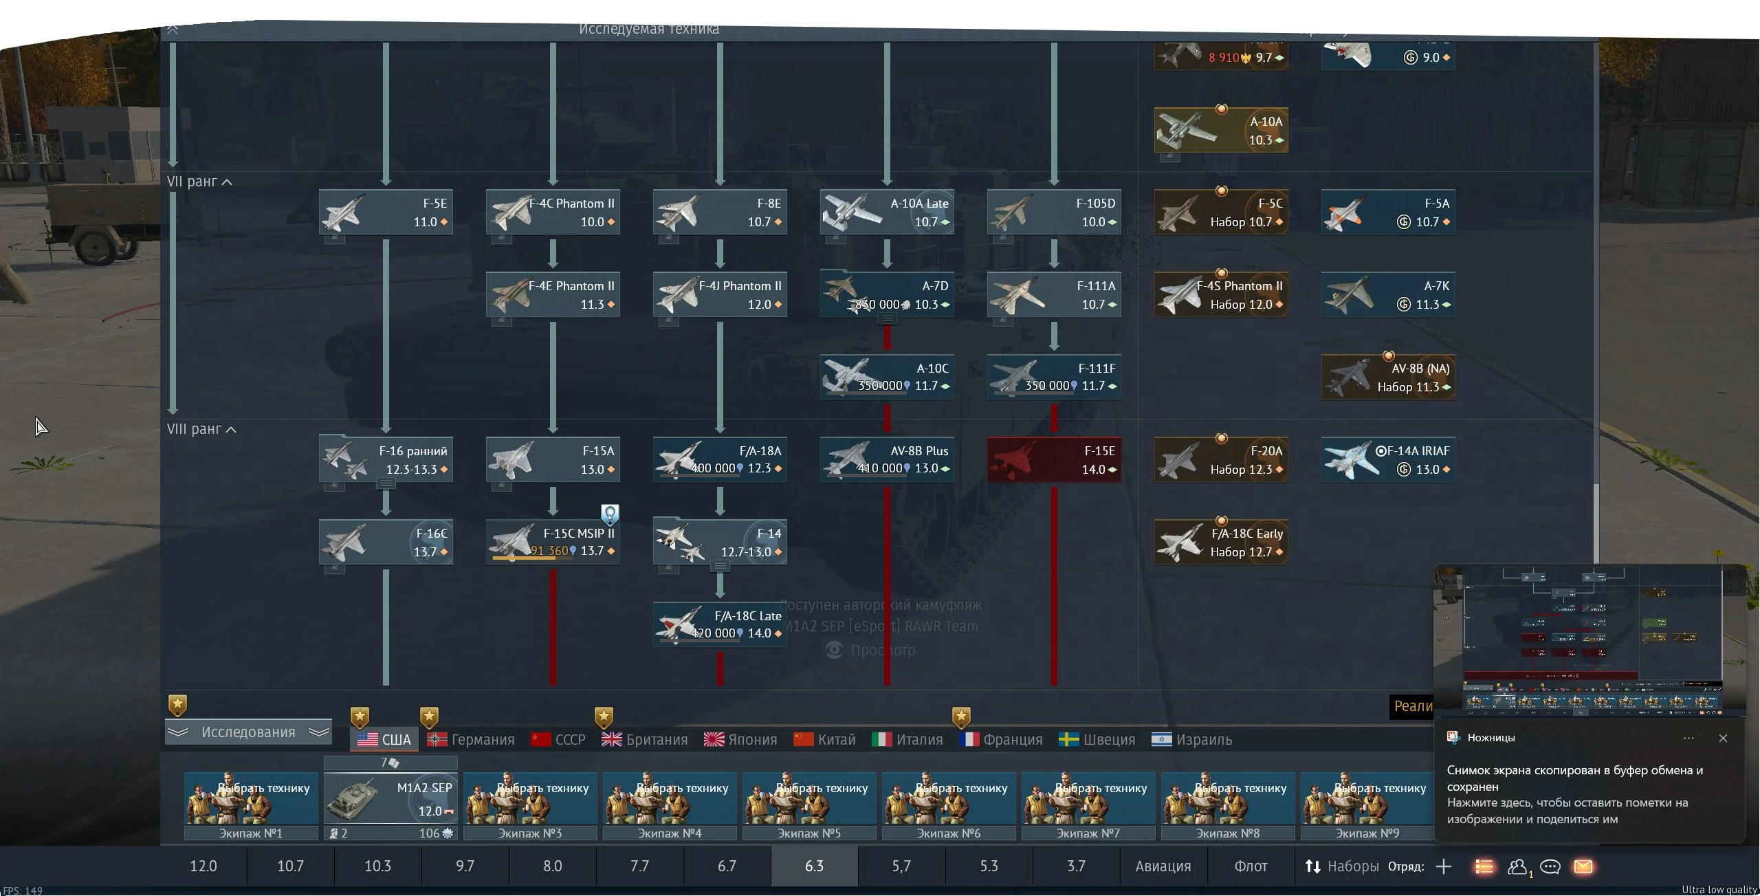Open the glowing orange list icon
This screenshot has width=1760, height=896.
click(x=1484, y=866)
